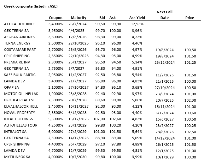This screenshot has width=216, height=166.
Task: Select the PRODEA REAL EST price 102,30
Action: point(190,100)
